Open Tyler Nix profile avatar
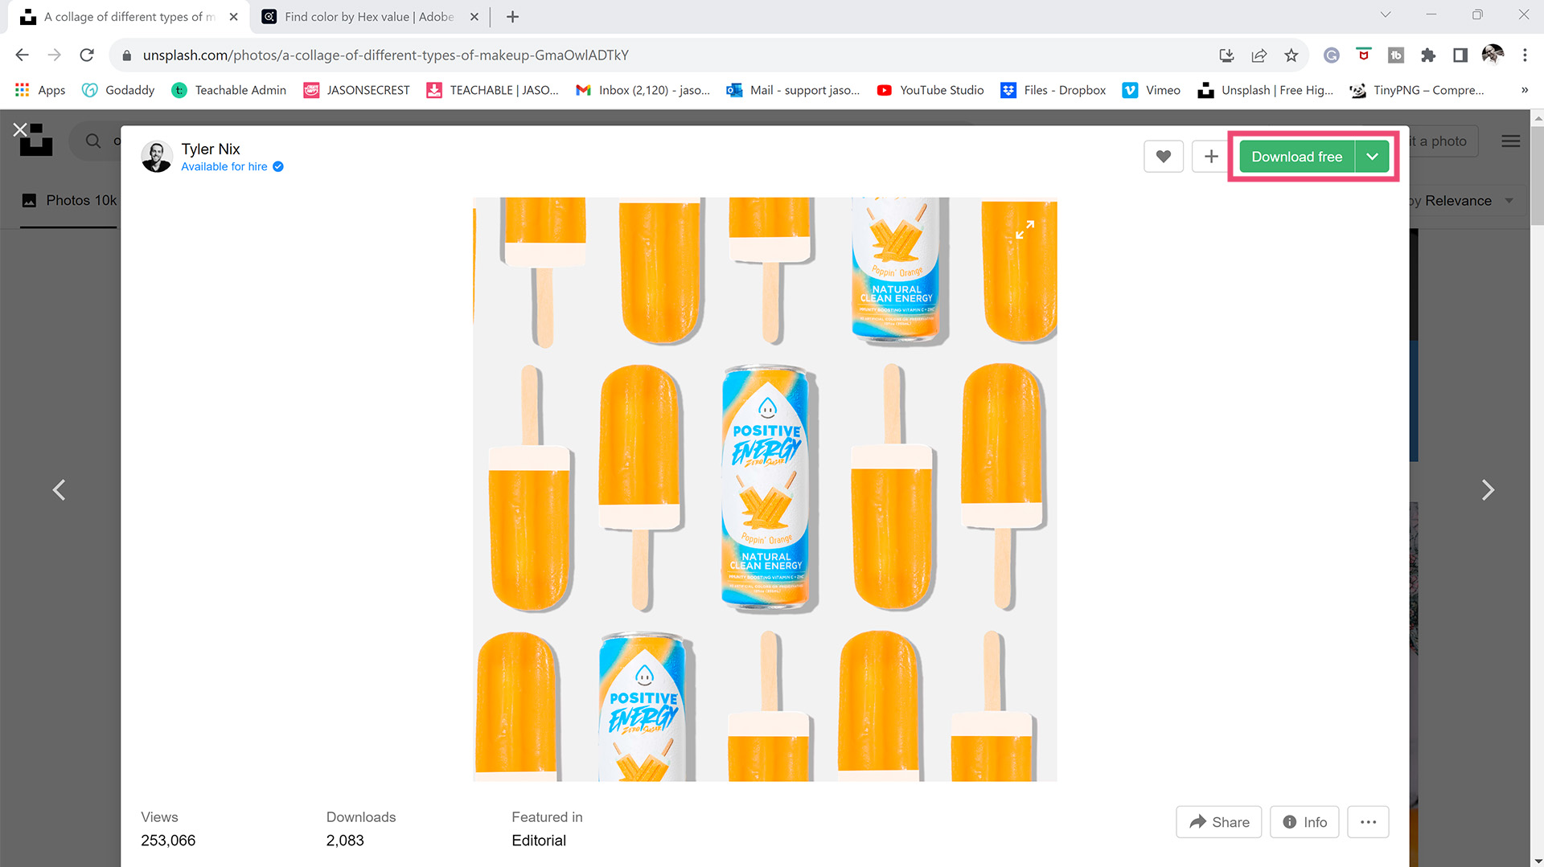The image size is (1544, 867). (157, 157)
